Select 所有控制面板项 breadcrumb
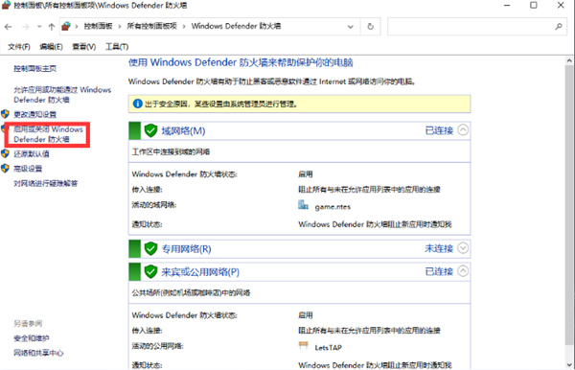This screenshot has width=575, height=370. coord(151,26)
